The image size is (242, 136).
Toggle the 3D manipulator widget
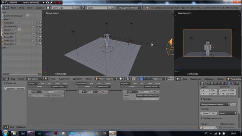coord(138,79)
